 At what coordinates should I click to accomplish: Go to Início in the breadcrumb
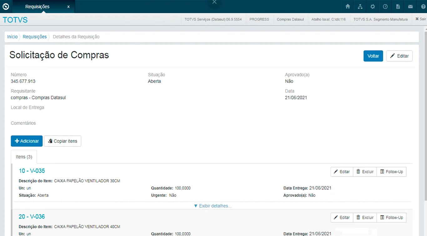13,37
